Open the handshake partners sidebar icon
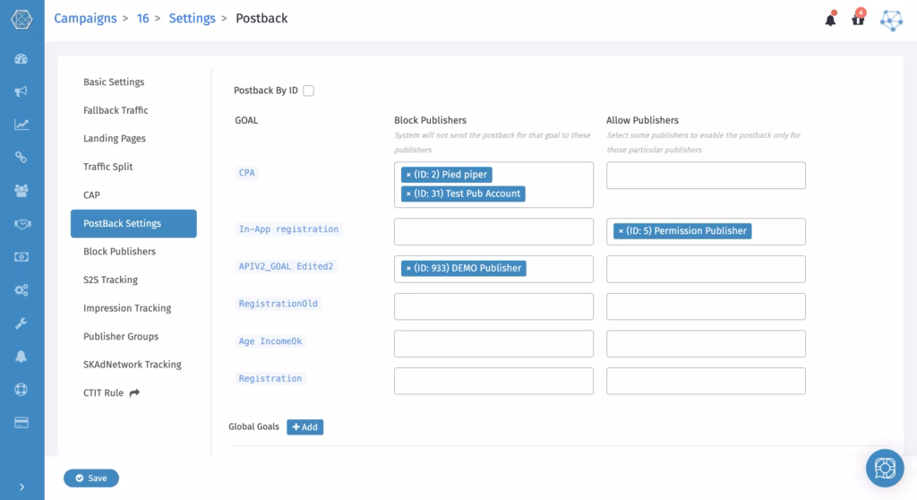 (21, 224)
